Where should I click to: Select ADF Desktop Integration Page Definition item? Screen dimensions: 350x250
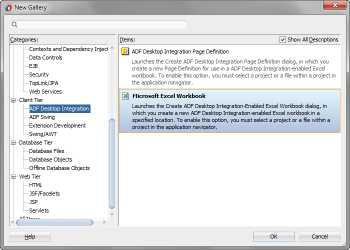point(180,51)
